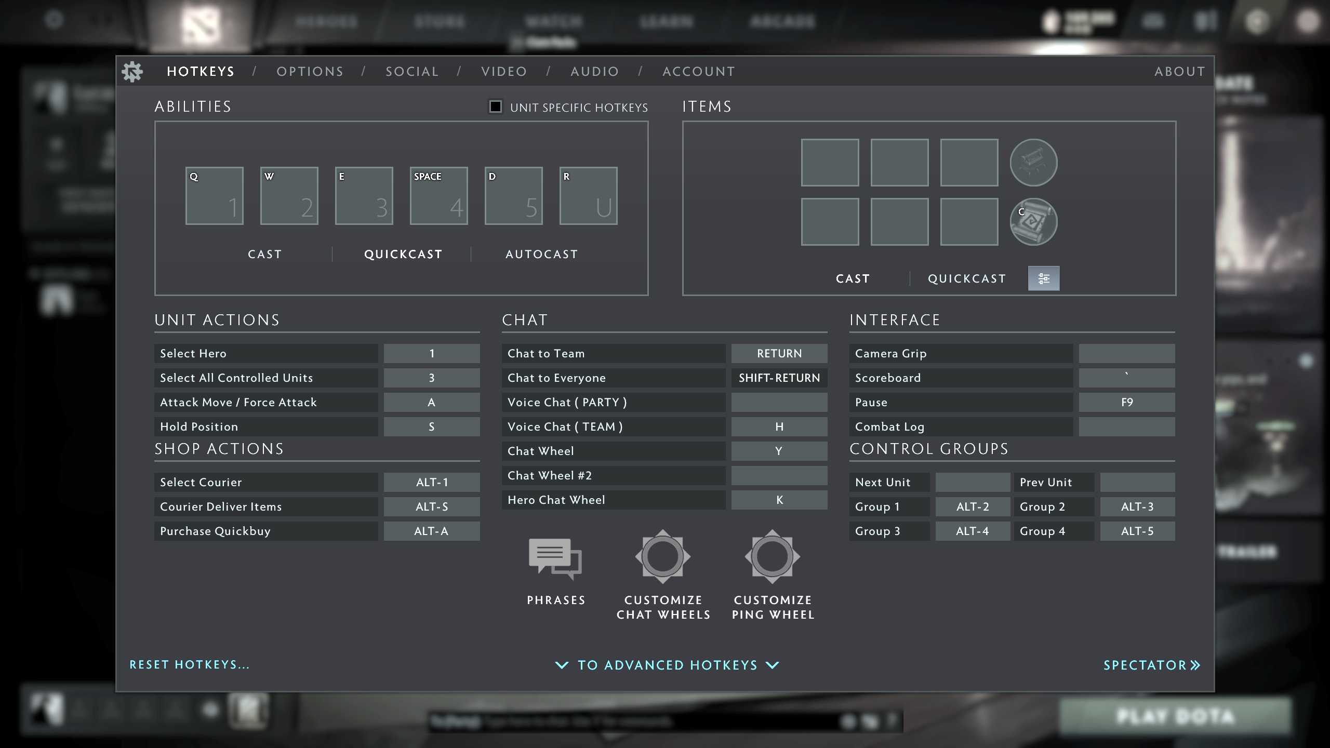The width and height of the screenshot is (1330, 748).
Task: Set items to Cast mode
Action: tap(853, 278)
